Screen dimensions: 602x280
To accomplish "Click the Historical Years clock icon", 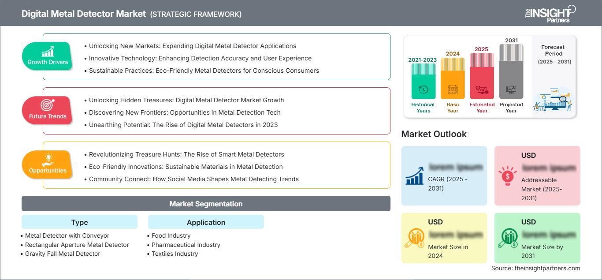I will 423,90.
